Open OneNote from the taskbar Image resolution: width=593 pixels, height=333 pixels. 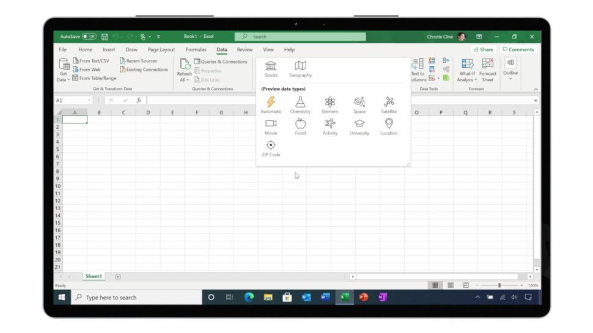[x=382, y=297]
